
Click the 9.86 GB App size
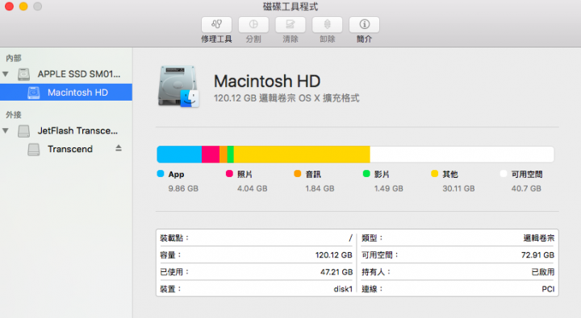point(183,188)
